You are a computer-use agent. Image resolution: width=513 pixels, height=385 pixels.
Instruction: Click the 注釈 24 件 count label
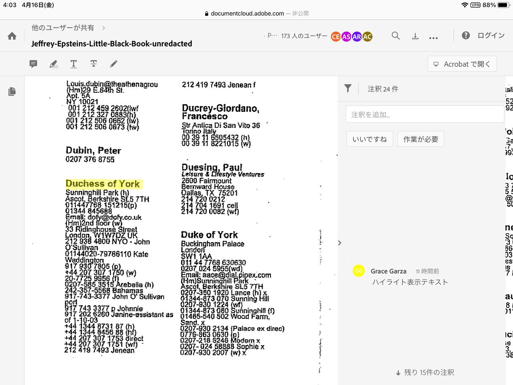(383, 89)
